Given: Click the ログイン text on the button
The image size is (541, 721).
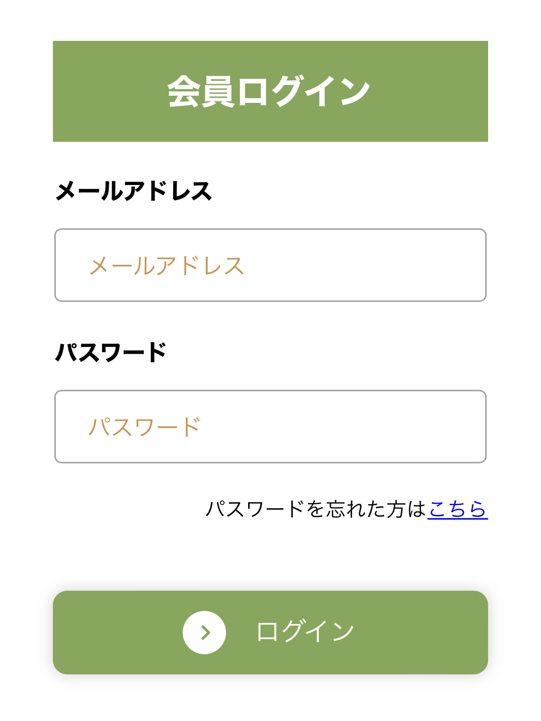Looking at the screenshot, I should pyautogui.click(x=305, y=632).
